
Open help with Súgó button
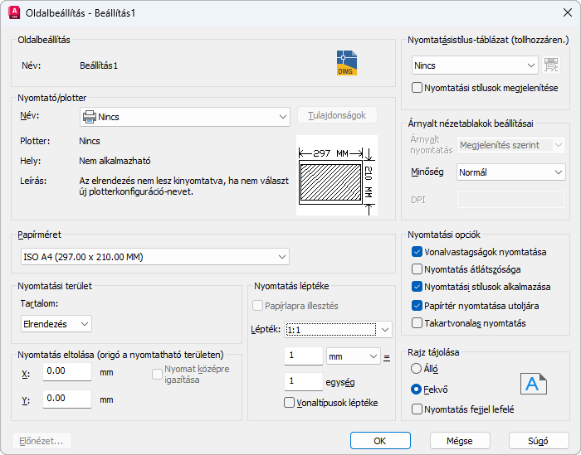point(538,440)
